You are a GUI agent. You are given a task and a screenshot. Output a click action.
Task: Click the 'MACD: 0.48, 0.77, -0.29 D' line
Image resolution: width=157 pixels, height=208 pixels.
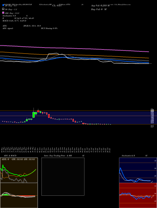tap(14, 21)
